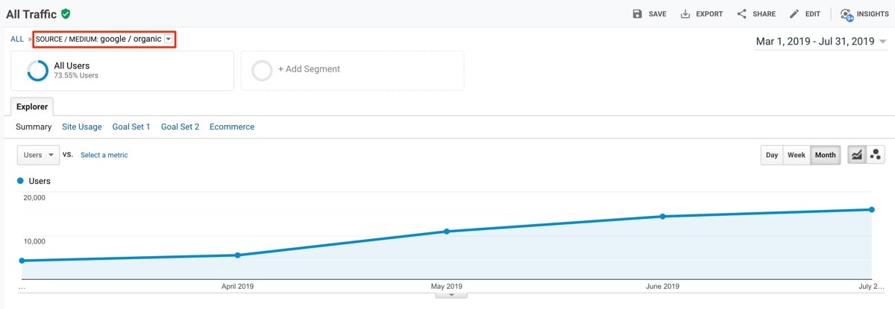Click the April 2019 axis label
This screenshot has height=309, width=895.
pyautogui.click(x=238, y=287)
